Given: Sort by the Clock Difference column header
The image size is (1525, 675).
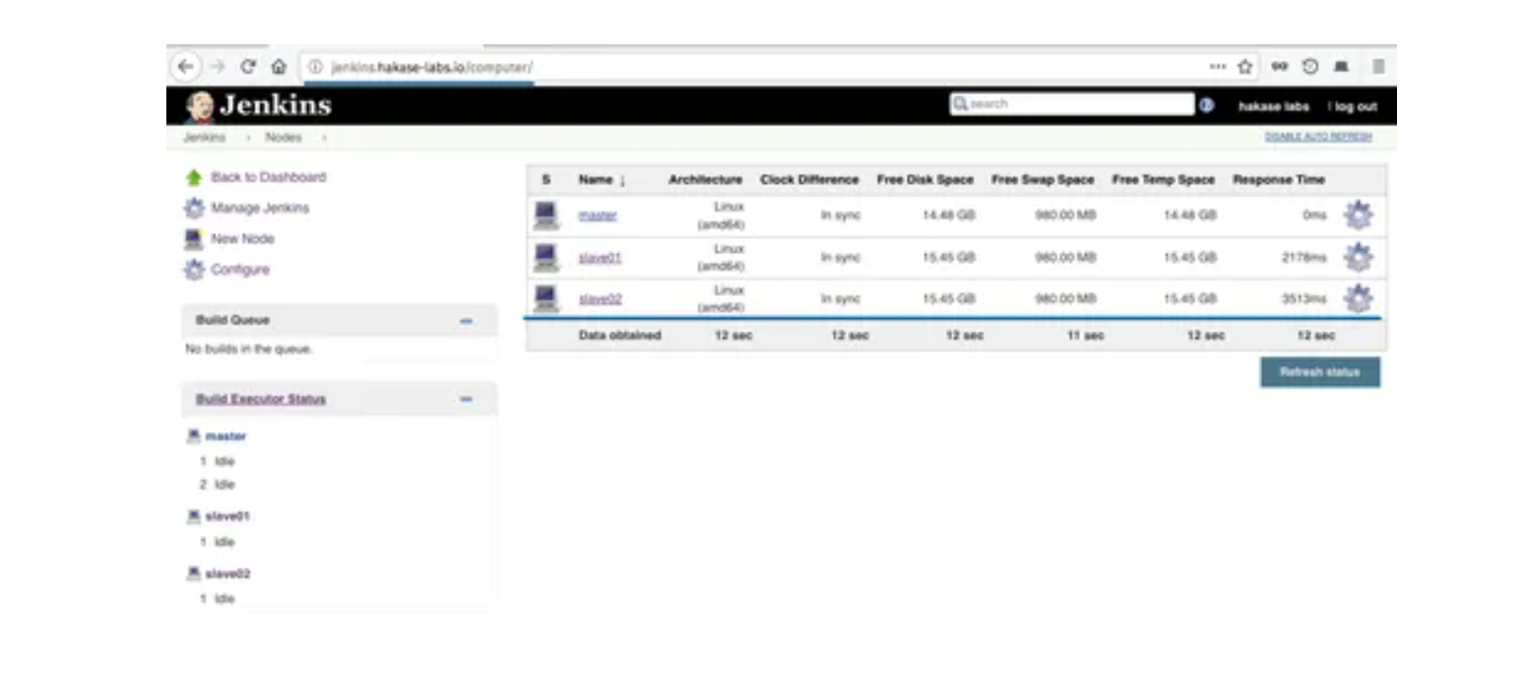Looking at the screenshot, I should point(809,180).
